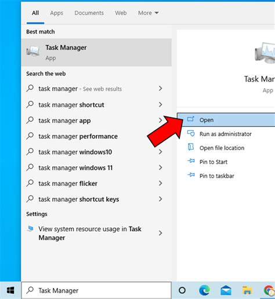Image resolution: width=275 pixels, height=299 pixels.
Task: Open 'View system resource usage in Task Manager'
Action: click(96, 233)
